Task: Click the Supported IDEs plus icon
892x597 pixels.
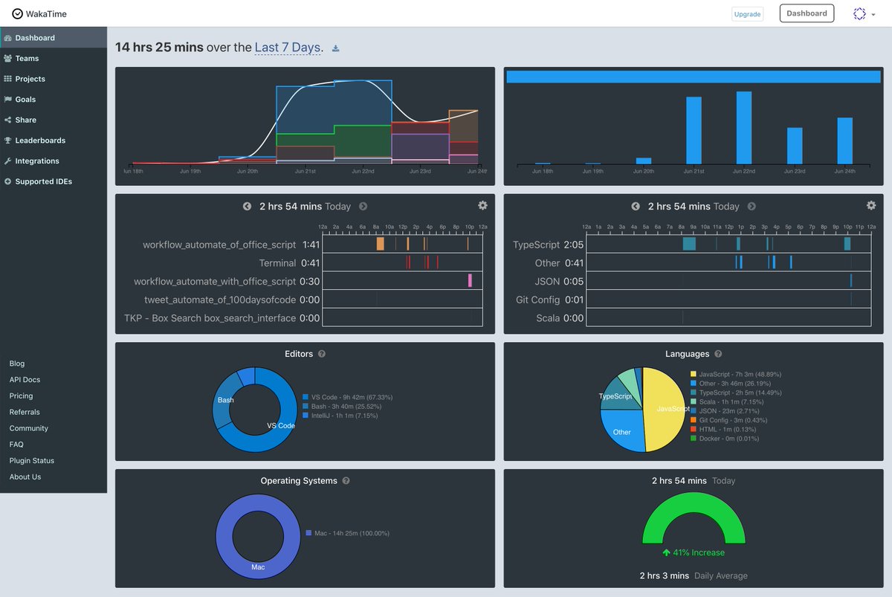Action: 8,181
